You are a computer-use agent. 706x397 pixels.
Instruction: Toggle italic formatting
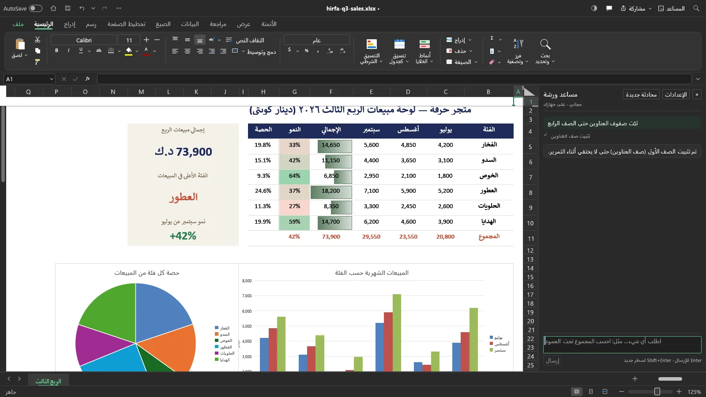tap(68, 51)
